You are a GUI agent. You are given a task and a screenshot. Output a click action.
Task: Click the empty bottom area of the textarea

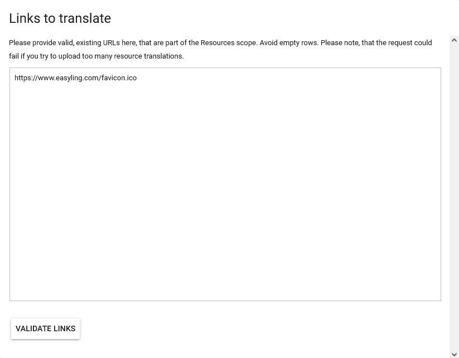click(225, 279)
